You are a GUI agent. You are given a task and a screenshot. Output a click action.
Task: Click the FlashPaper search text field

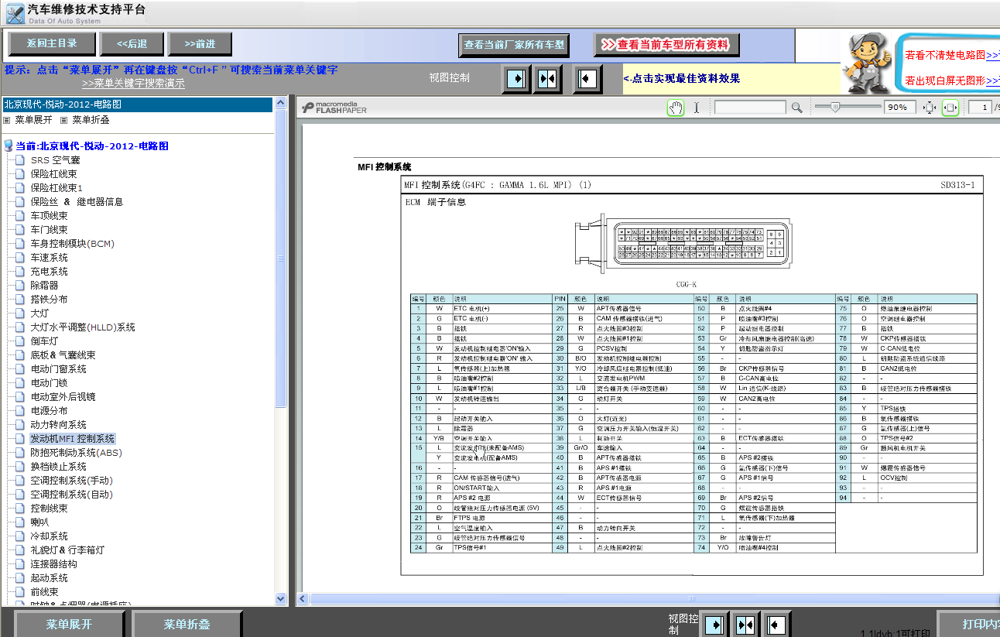[x=750, y=108]
